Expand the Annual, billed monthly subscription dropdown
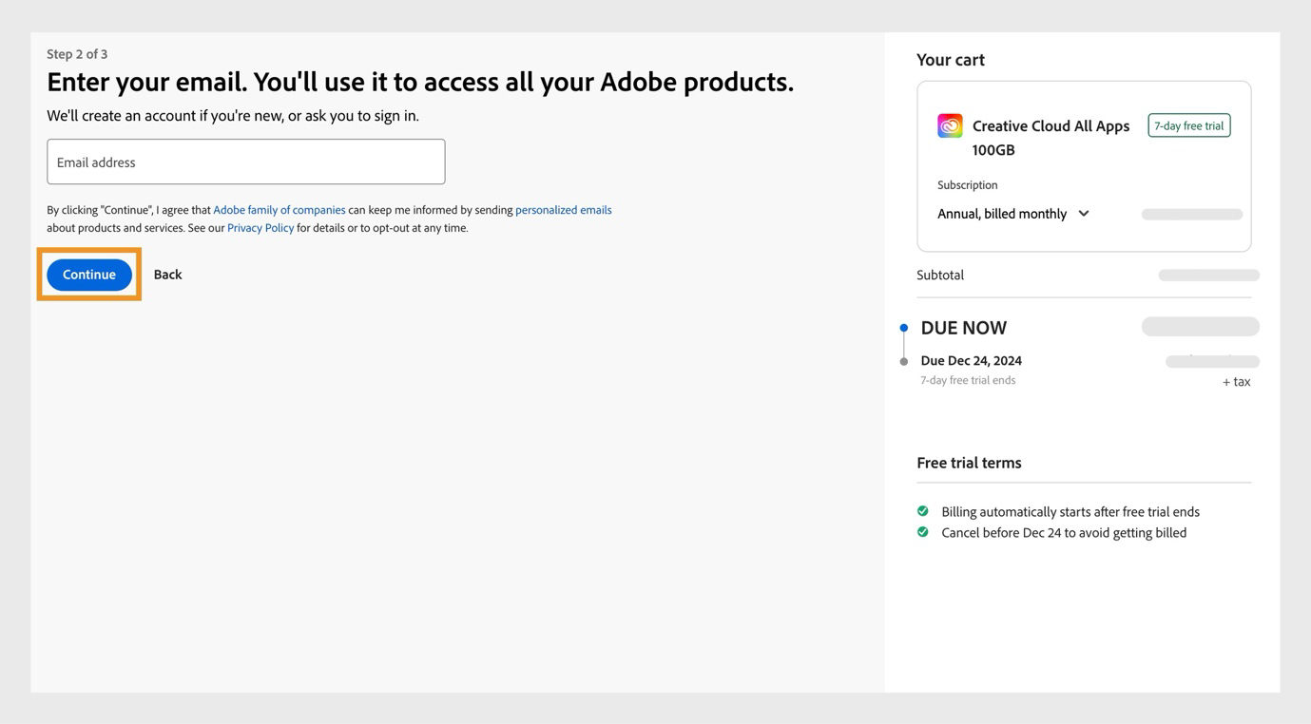The image size is (1311, 724). (x=1013, y=214)
